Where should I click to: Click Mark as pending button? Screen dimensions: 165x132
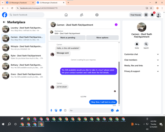point(68,38)
